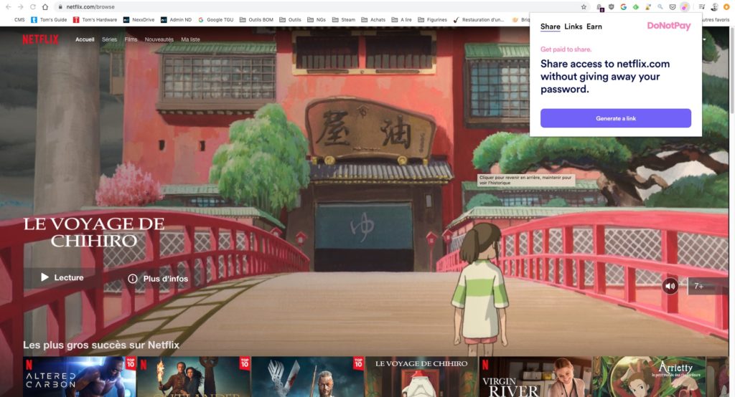Open Plus d'infos for Chihiro

[x=158, y=279]
